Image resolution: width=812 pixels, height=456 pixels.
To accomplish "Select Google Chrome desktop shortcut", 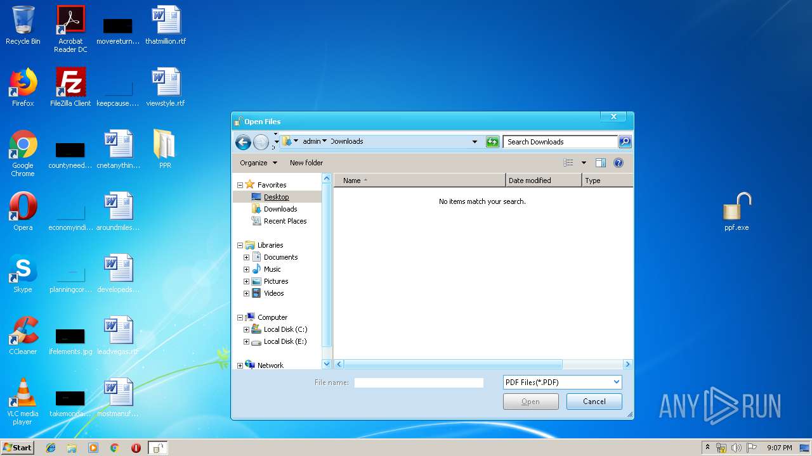I will click(23, 153).
